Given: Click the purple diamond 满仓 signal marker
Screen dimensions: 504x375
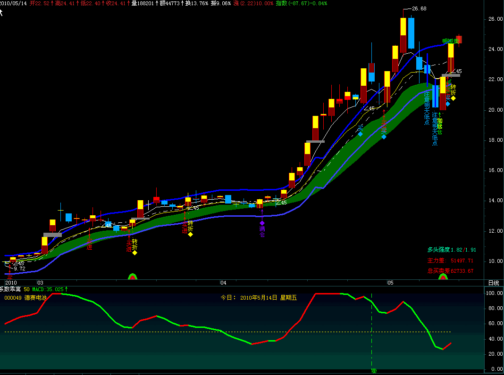Looking at the screenshot, I should point(262,223).
